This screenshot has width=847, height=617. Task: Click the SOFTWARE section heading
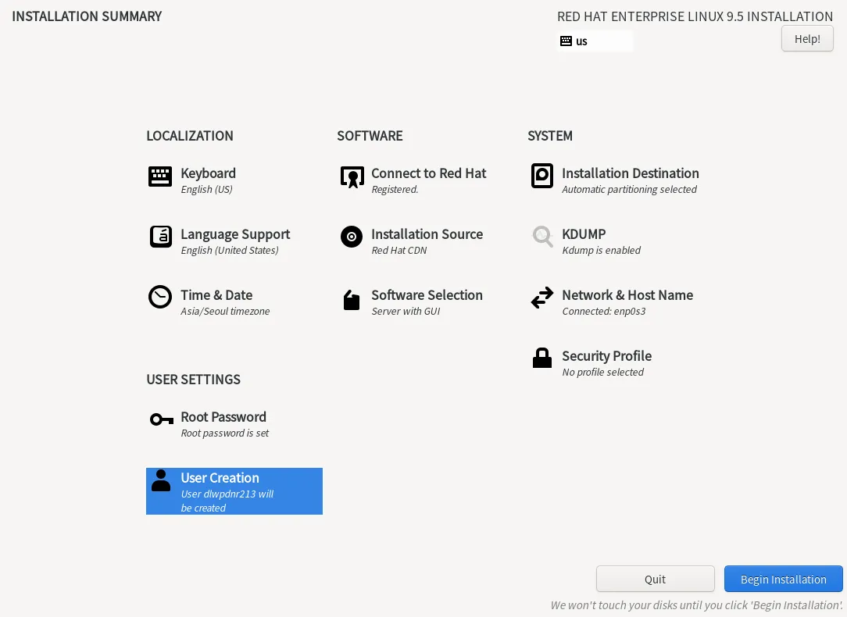[370, 136]
